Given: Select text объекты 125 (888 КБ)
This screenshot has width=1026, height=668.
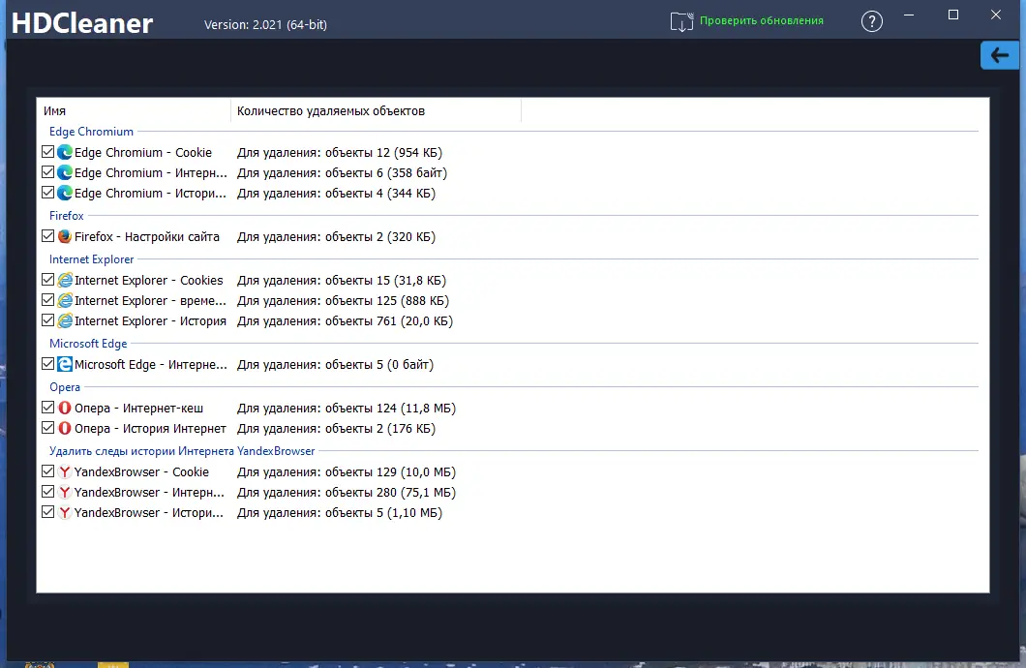Looking at the screenshot, I should pyautogui.click(x=387, y=300).
